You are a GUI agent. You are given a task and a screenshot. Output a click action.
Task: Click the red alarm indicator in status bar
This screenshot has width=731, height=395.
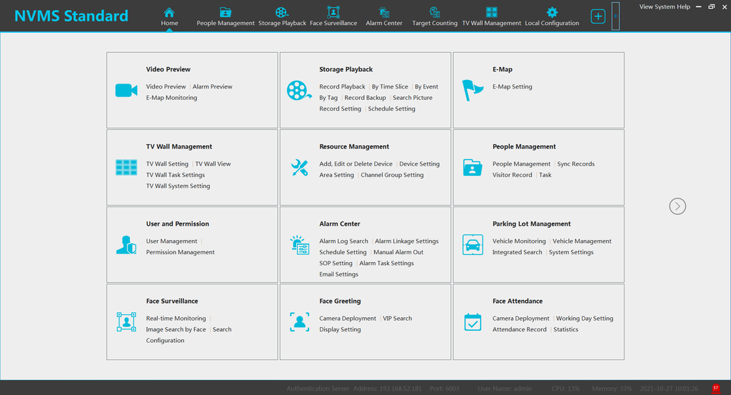point(715,388)
